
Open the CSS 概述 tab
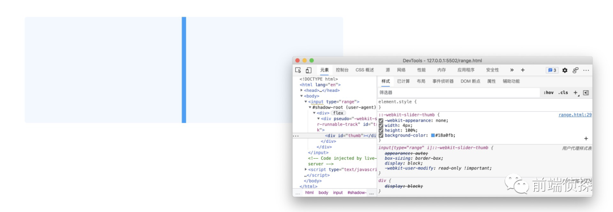(x=365, y=70)
